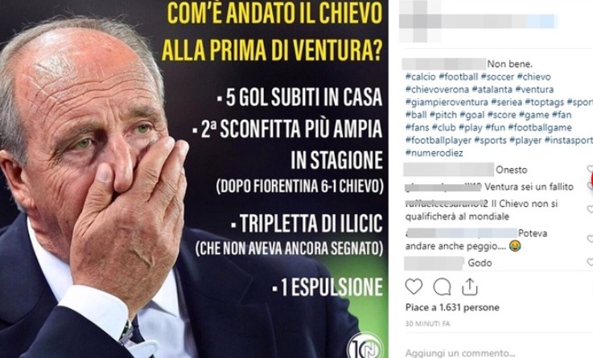Click the 'Aggiungi un commento...' field

pyautogui.click(x=460, y=352)
